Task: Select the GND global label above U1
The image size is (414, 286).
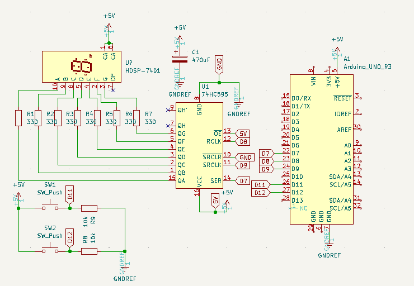Action: pyautogui.click(x=219, y=65)
